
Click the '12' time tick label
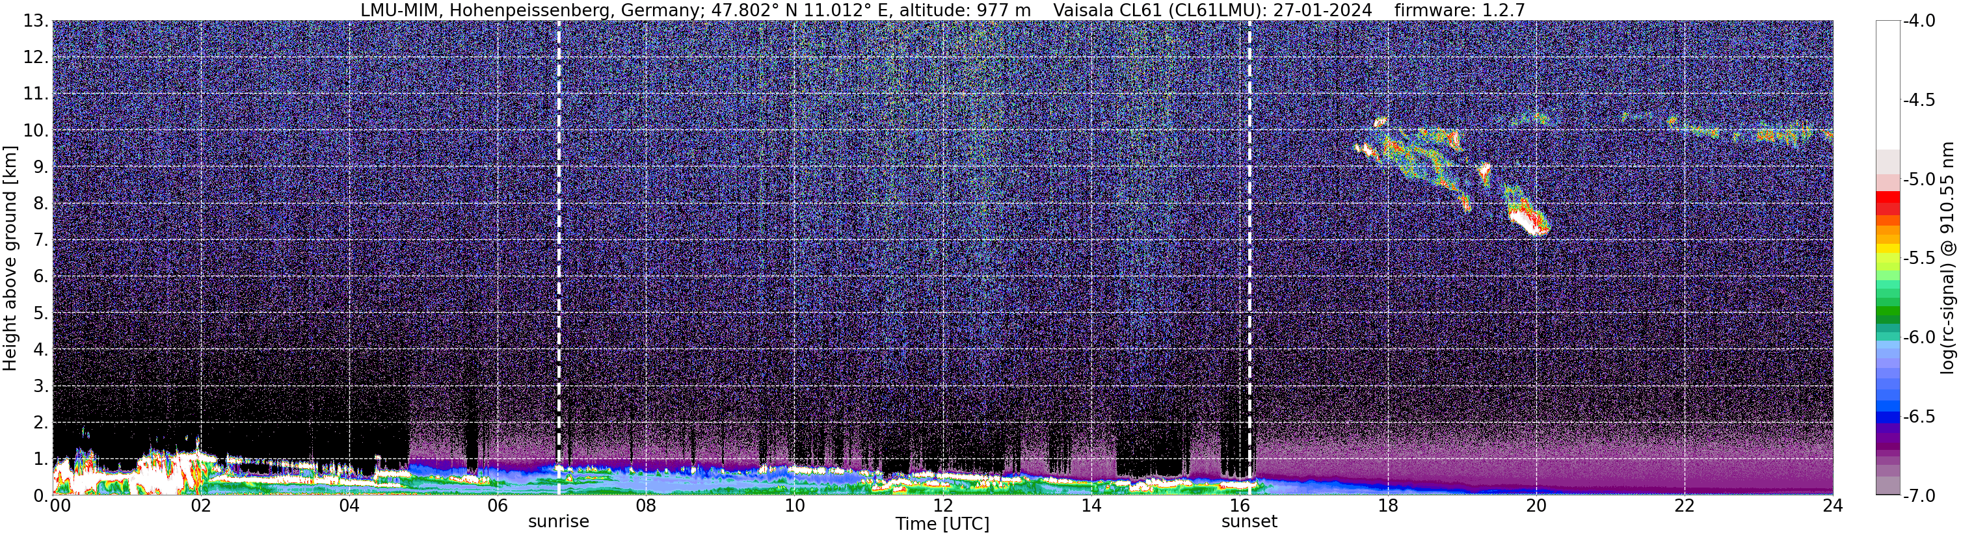point(942,506)
